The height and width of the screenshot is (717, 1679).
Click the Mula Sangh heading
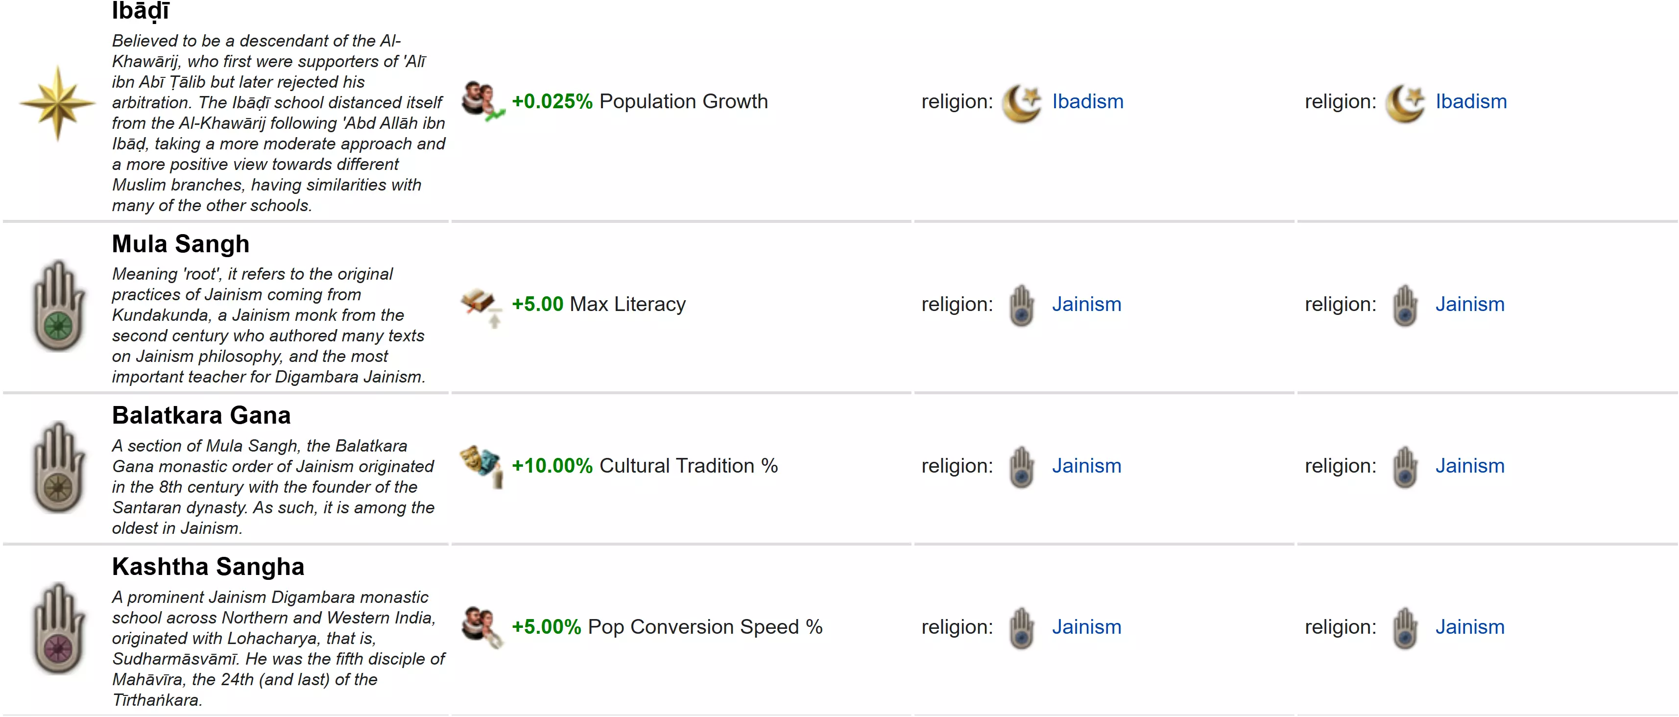coord(181,244)
